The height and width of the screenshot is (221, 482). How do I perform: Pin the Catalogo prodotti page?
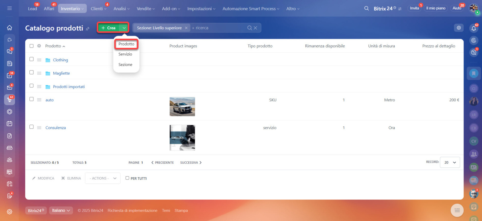pyautogui.click(x=88, y=29)
